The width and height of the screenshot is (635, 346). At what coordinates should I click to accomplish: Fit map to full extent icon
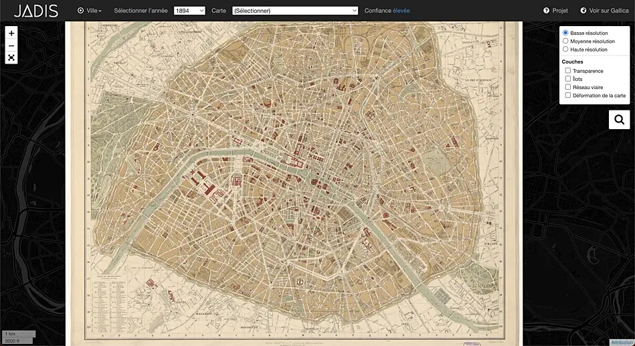click(11, 58)
